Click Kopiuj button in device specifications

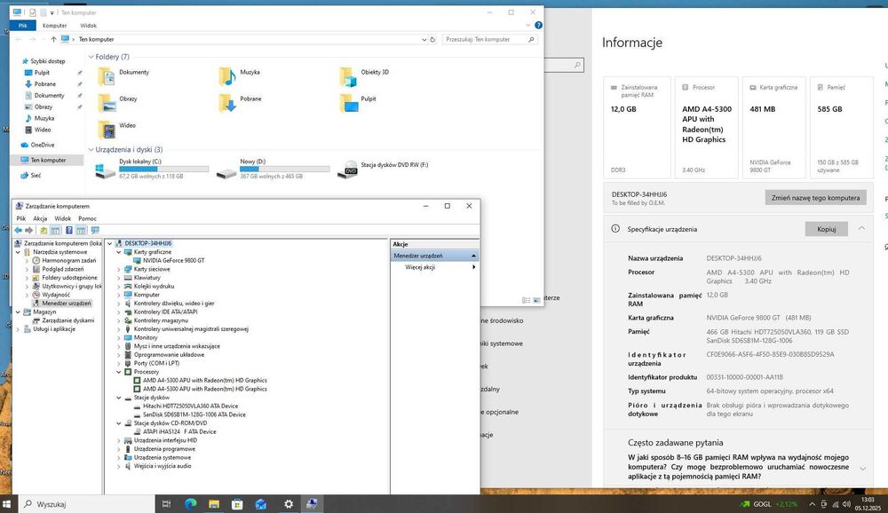[x=826, y=229]
